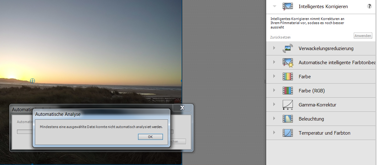Select the Verwackelungsreduzierung label
377x165 pixels.
pos(326,48)
